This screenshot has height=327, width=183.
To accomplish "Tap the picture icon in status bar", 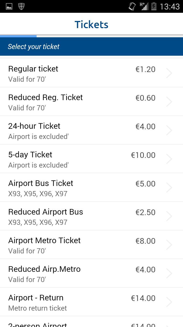I will [x=9, y=6].
